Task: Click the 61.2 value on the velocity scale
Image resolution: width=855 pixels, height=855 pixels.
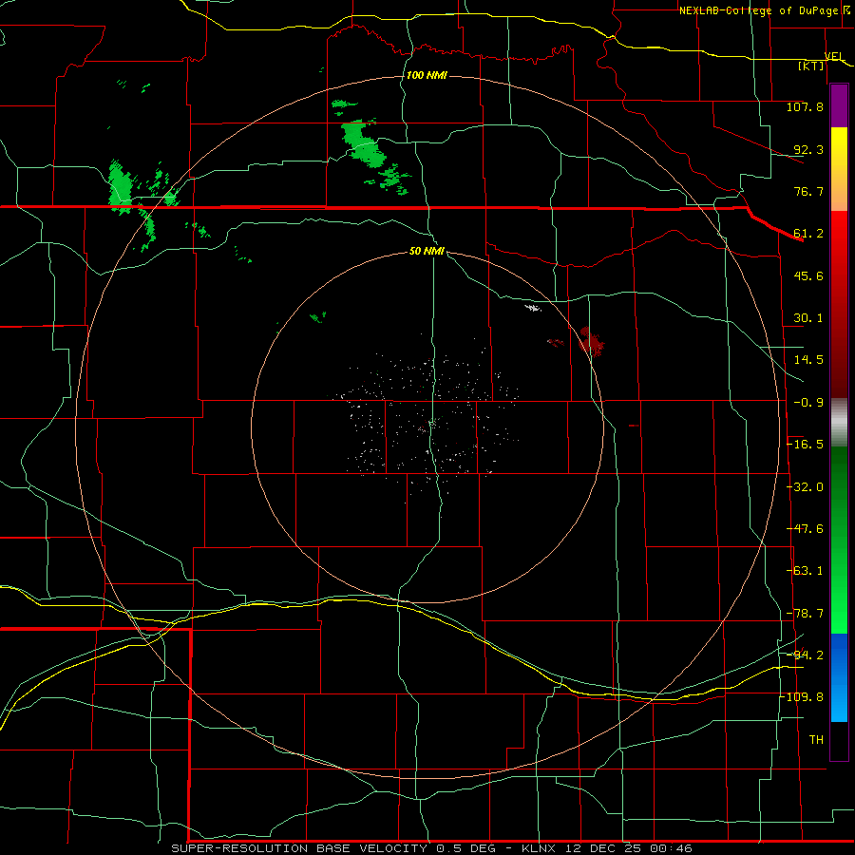Action: [x=808, y=234]
